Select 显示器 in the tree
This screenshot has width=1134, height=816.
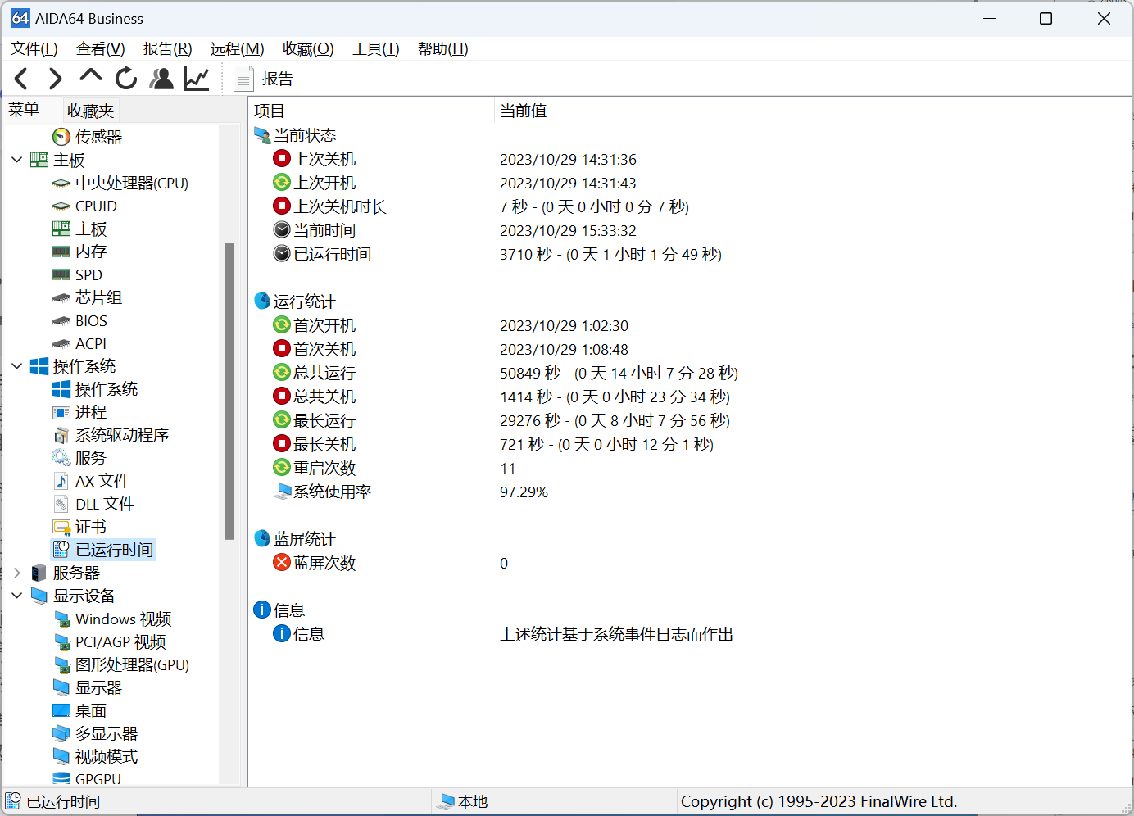click(99, 687)
